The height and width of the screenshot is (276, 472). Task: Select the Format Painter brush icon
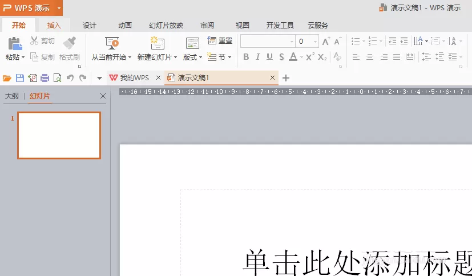point(70,43)
